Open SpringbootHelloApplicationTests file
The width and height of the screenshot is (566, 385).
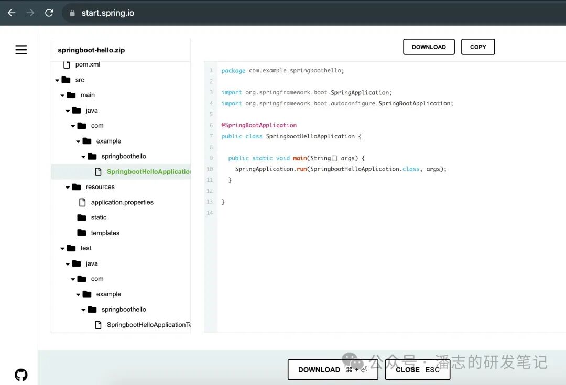(148, 325)
